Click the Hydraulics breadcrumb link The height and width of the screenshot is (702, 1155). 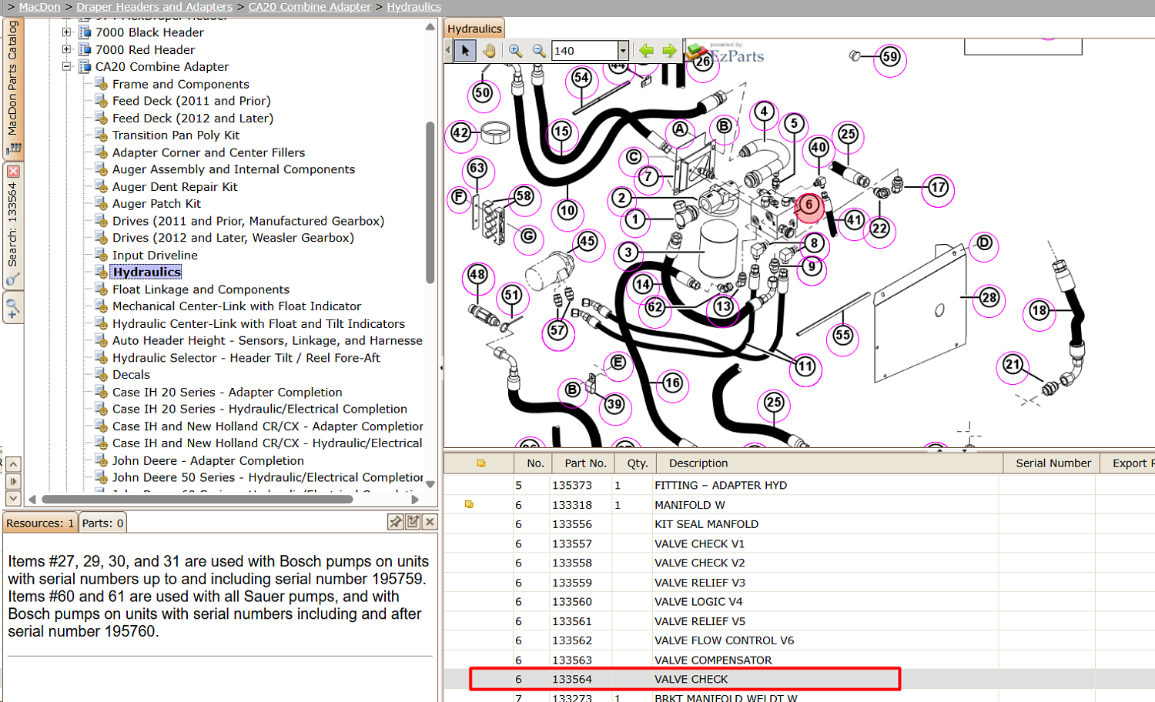click(414, 7)
